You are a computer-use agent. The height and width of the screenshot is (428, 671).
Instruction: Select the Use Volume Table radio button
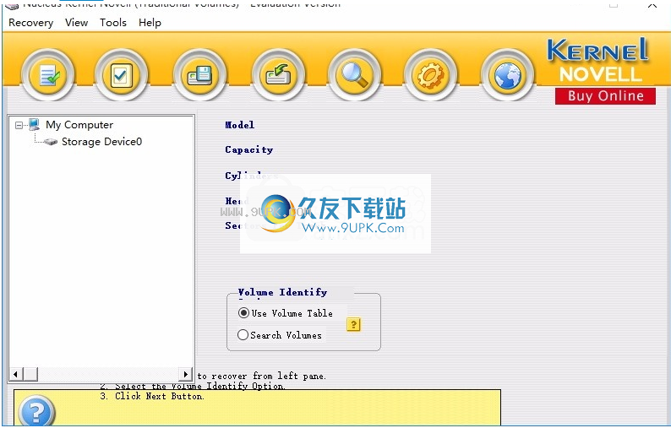pos(243,313)
